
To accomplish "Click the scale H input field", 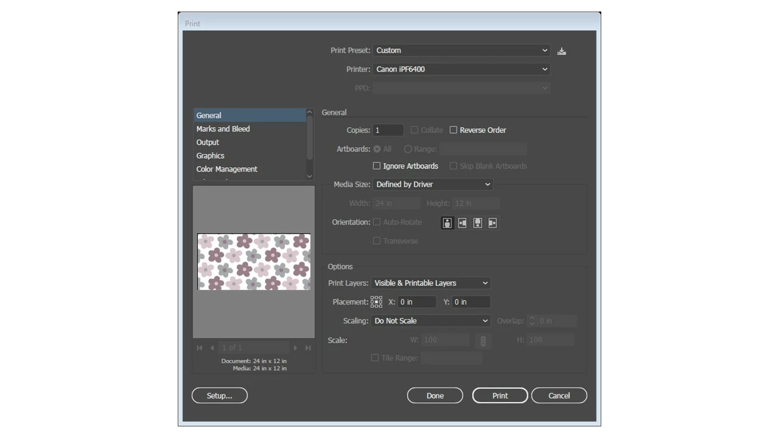I will click(551, 340).
